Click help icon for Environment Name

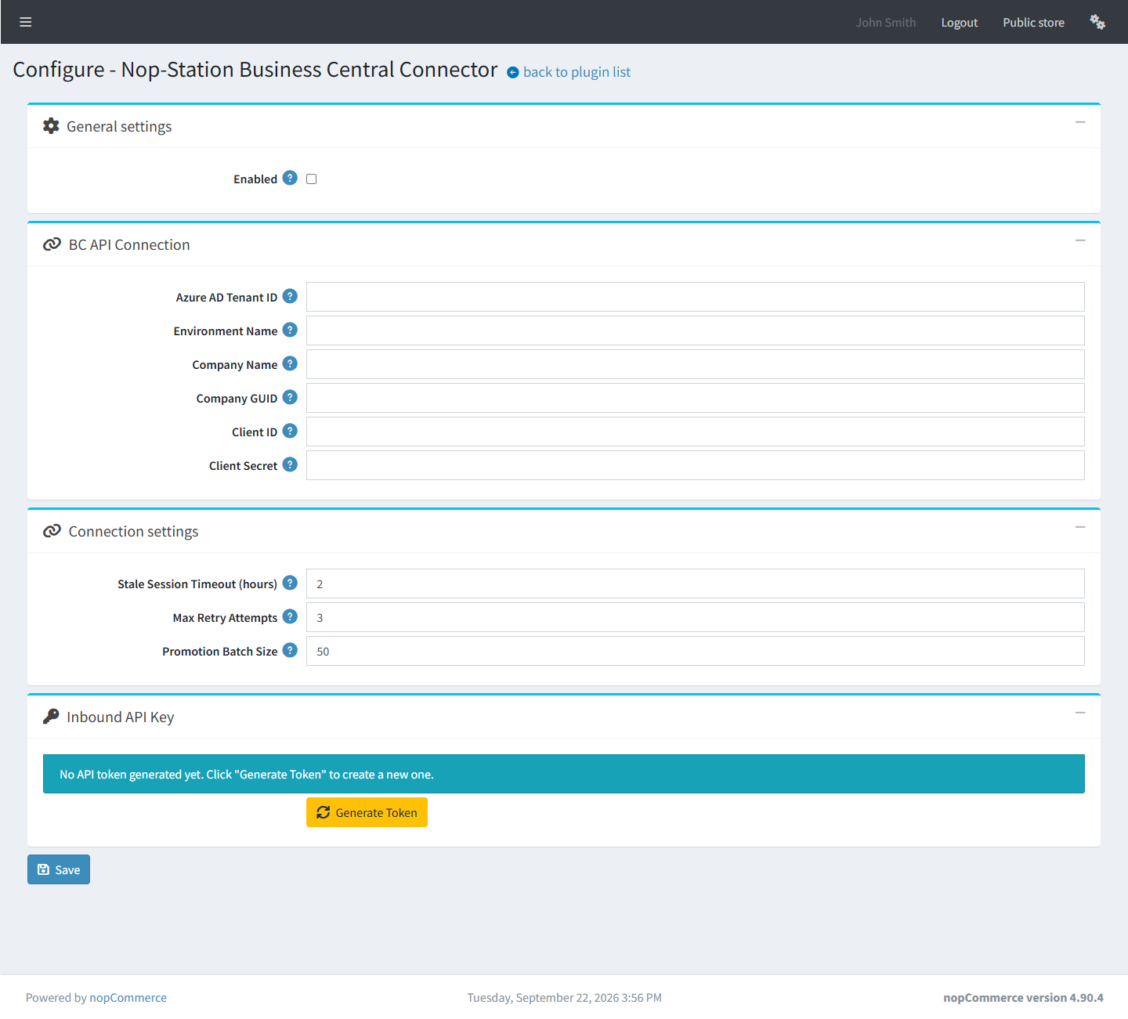tap(290, 330)
